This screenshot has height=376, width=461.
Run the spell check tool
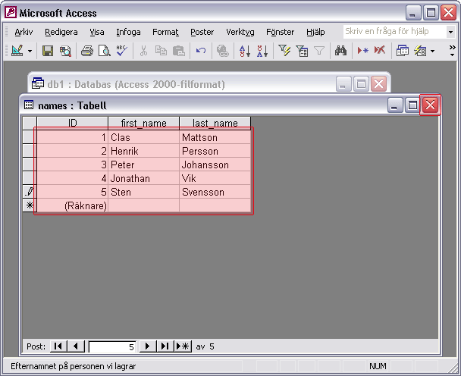121,51
